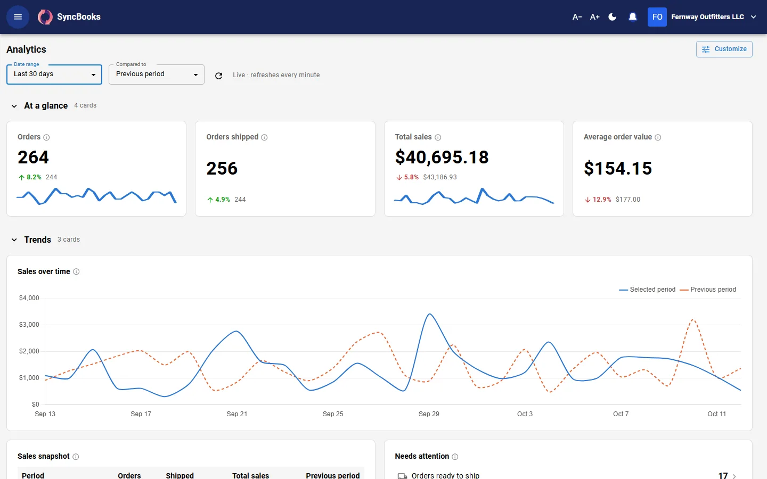Click the Customize button
Image resolution: width=767 pixels, height=479 pixels.
[x=724, y=49]
